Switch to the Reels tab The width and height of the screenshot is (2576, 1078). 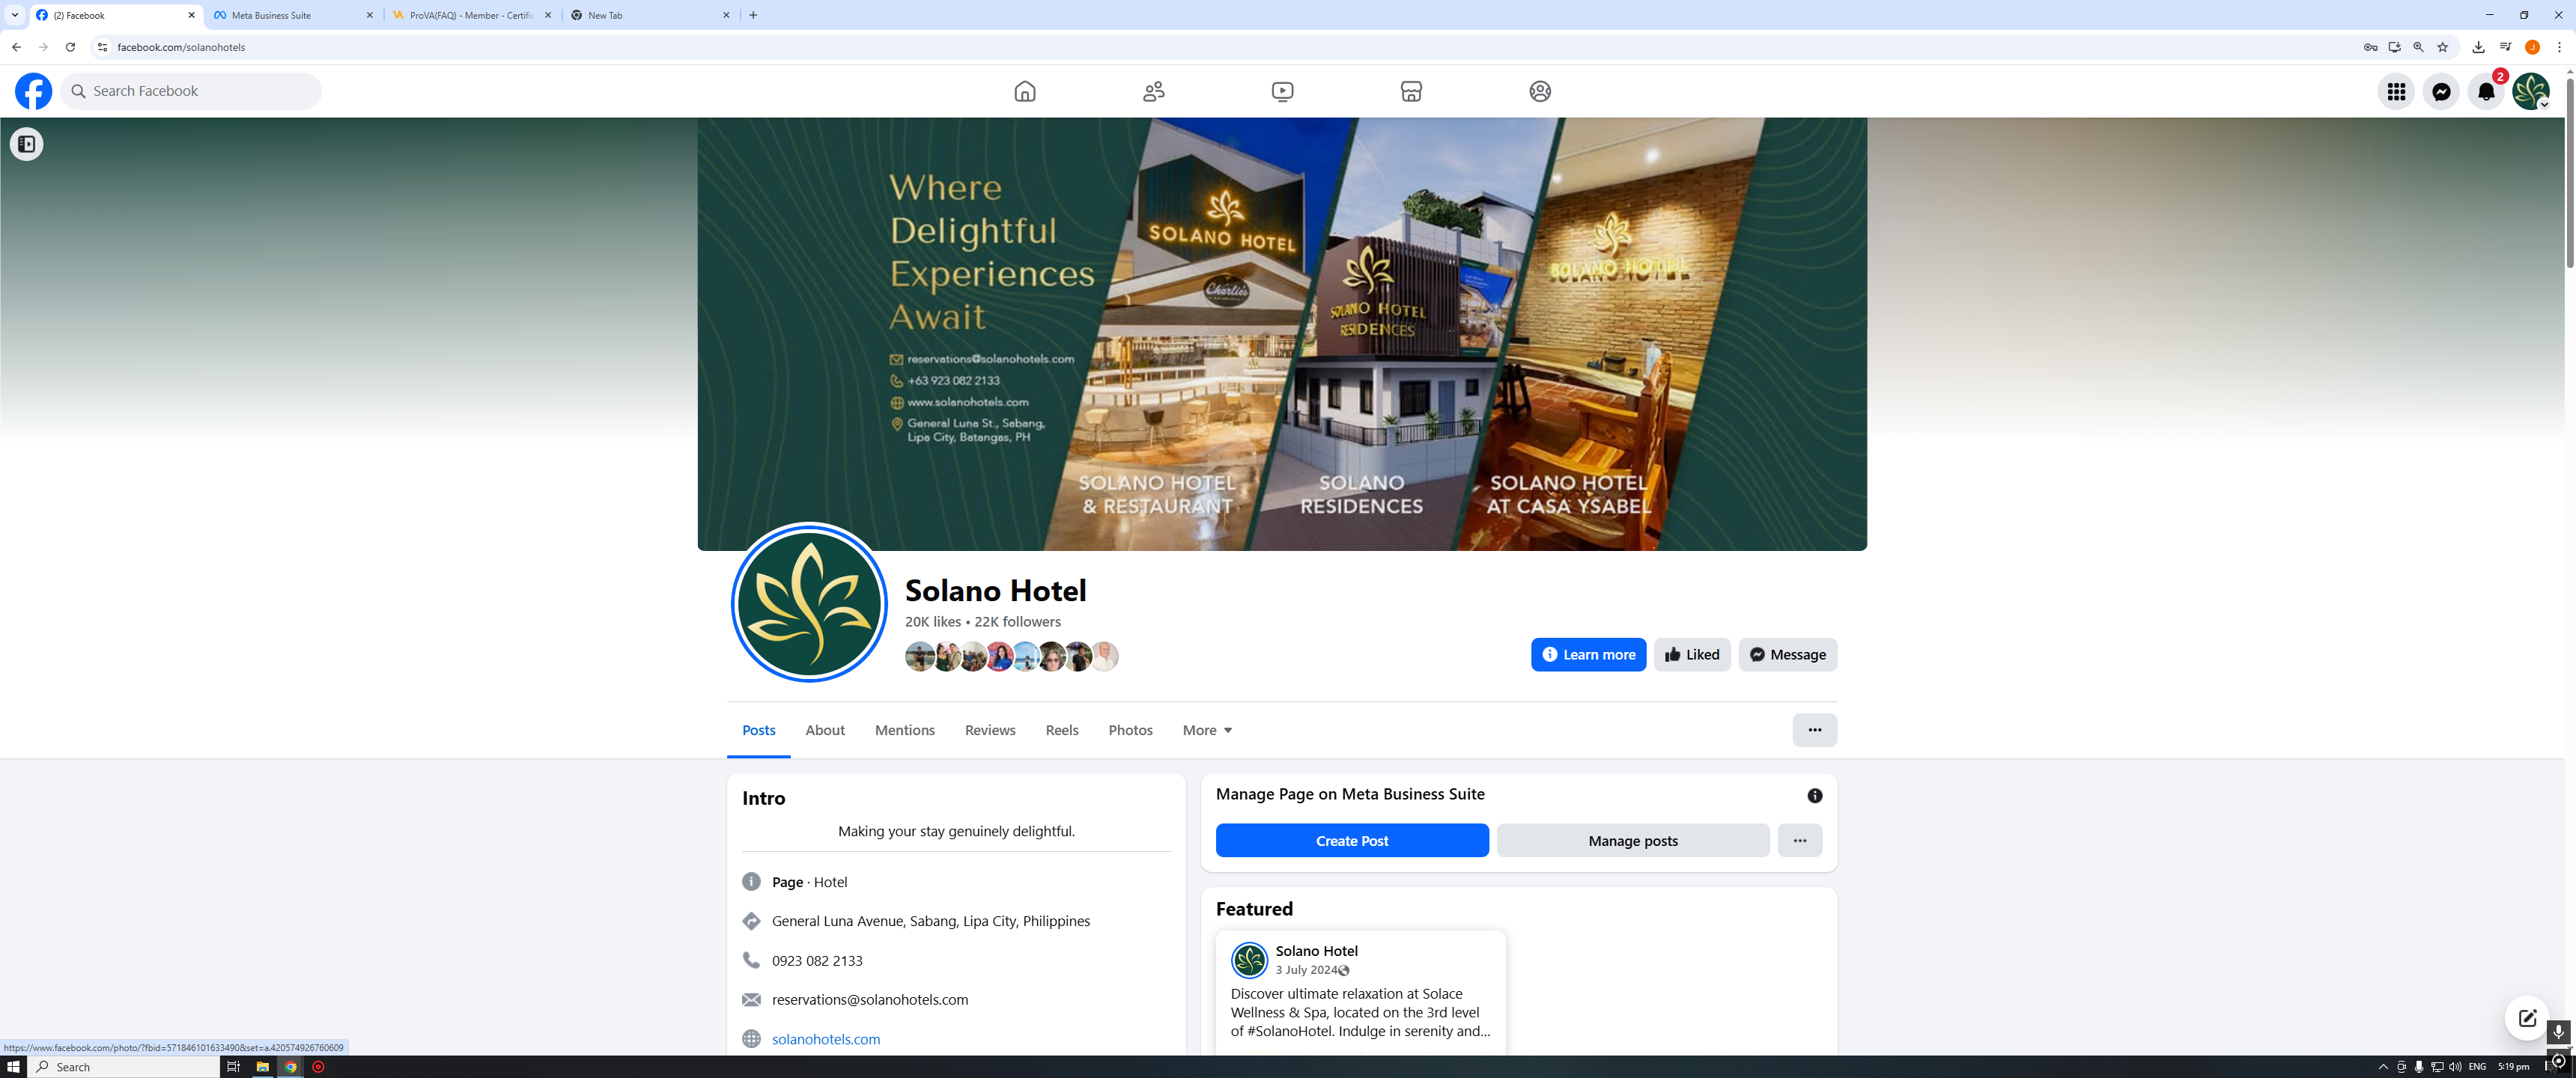[1062, 730]
